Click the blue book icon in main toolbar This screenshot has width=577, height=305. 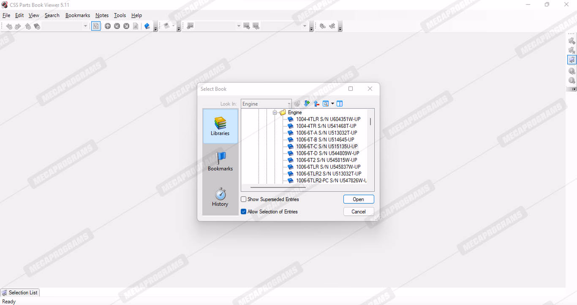point(147,26)
